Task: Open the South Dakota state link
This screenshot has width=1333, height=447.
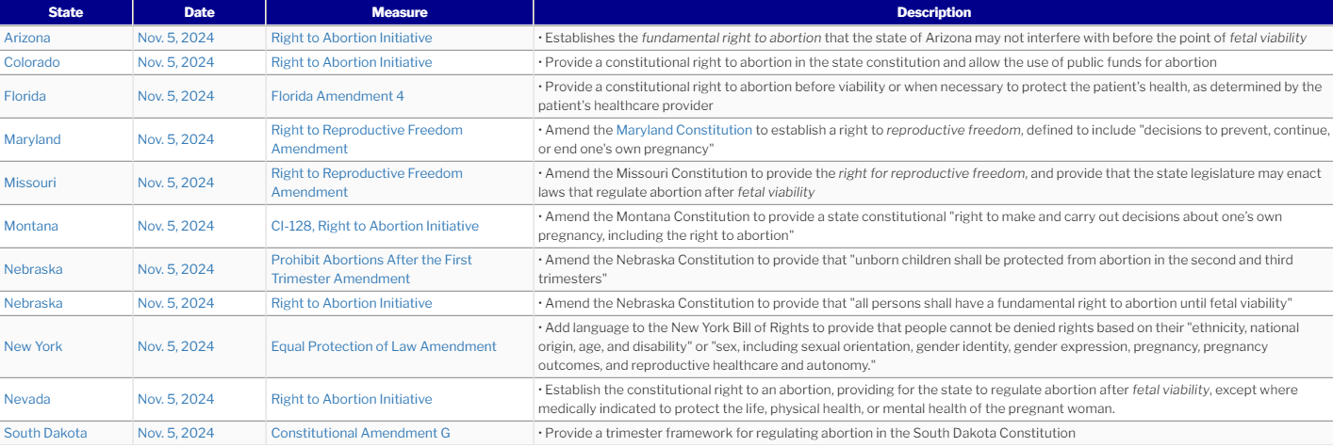Action: click(x=45, y=433)
